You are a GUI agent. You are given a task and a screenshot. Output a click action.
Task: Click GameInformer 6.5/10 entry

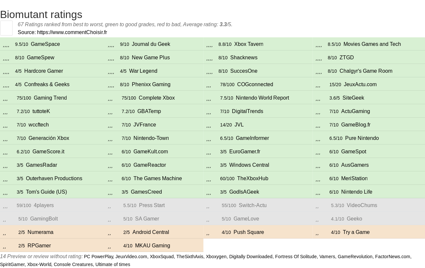click(252, 138)
